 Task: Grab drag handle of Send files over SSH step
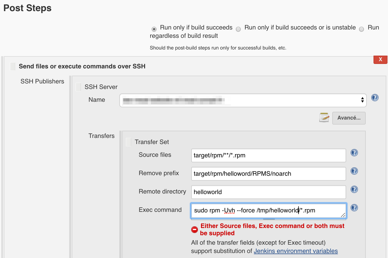click(x=13, y=66)
